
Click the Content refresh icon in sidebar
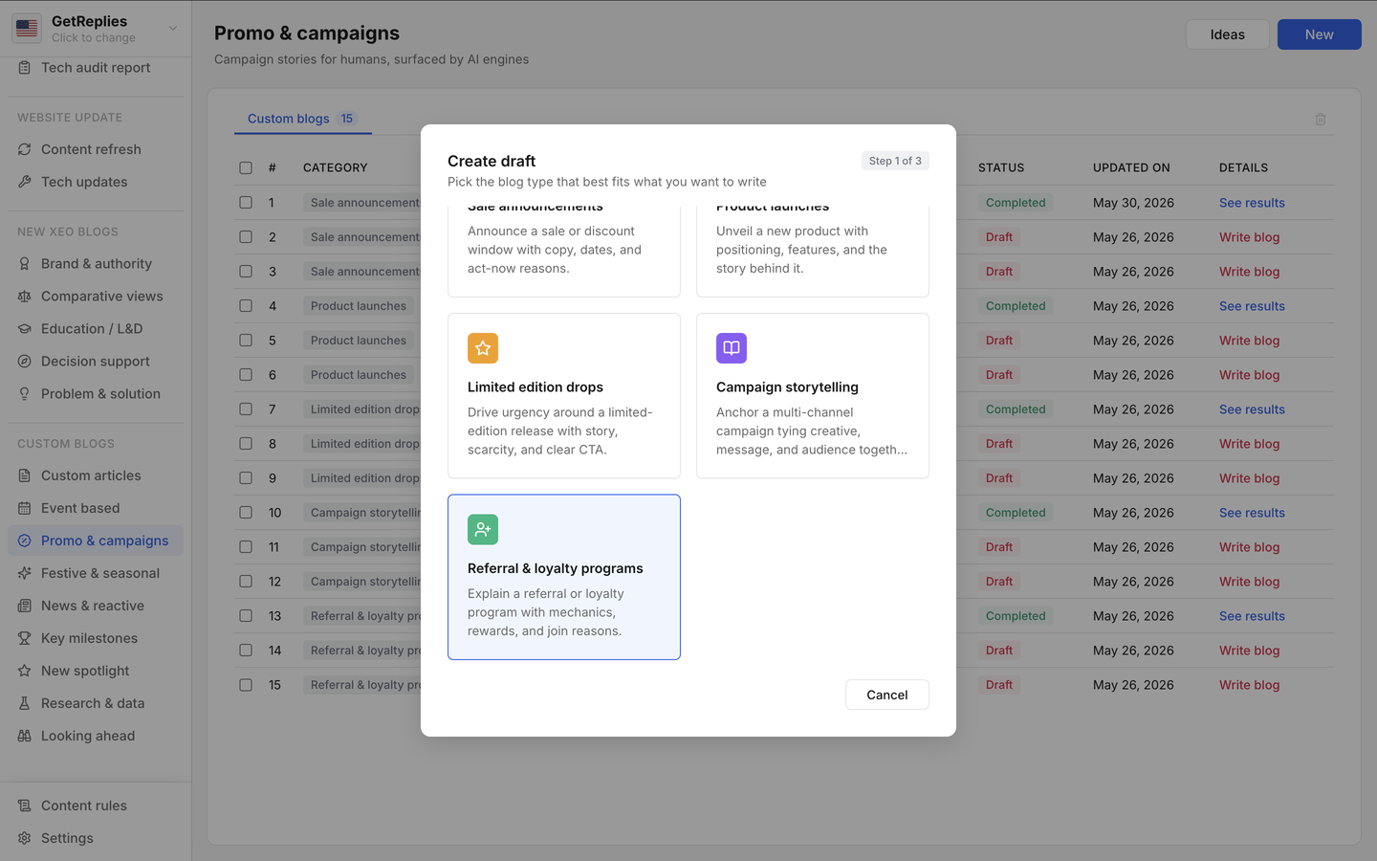point(25,149)
